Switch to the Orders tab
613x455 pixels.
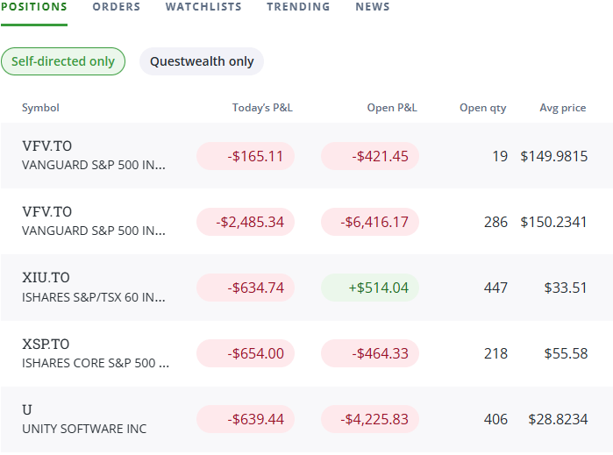[116, 7]
